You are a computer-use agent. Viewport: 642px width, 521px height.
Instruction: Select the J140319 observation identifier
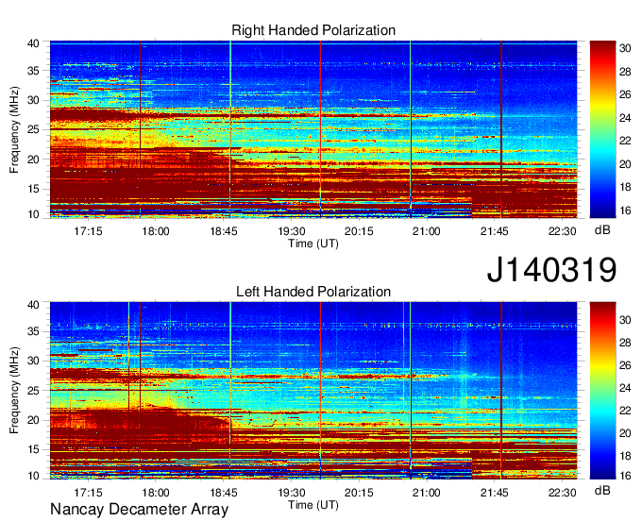pyautogui.click(x=551, y=270)
